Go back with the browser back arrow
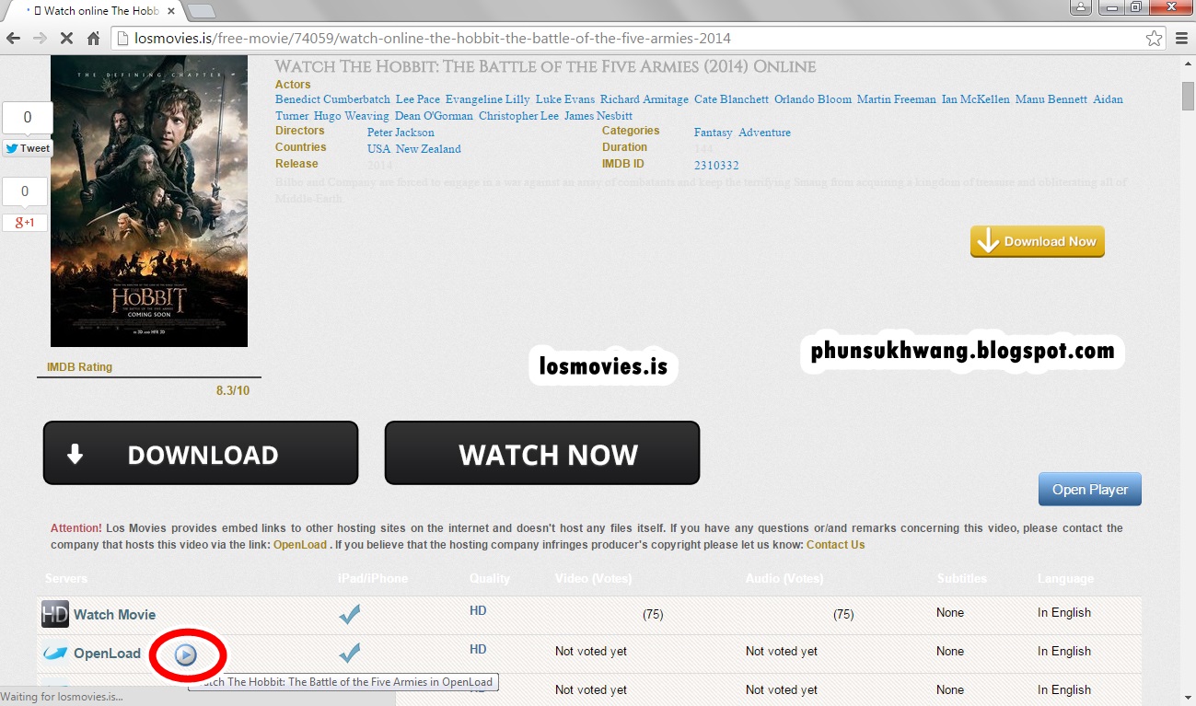The height and width of the screenshot is (706, 1196). (x=13, y=39)
